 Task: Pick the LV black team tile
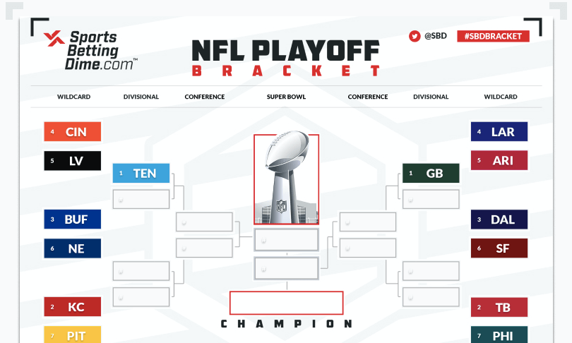coord(73,161)
